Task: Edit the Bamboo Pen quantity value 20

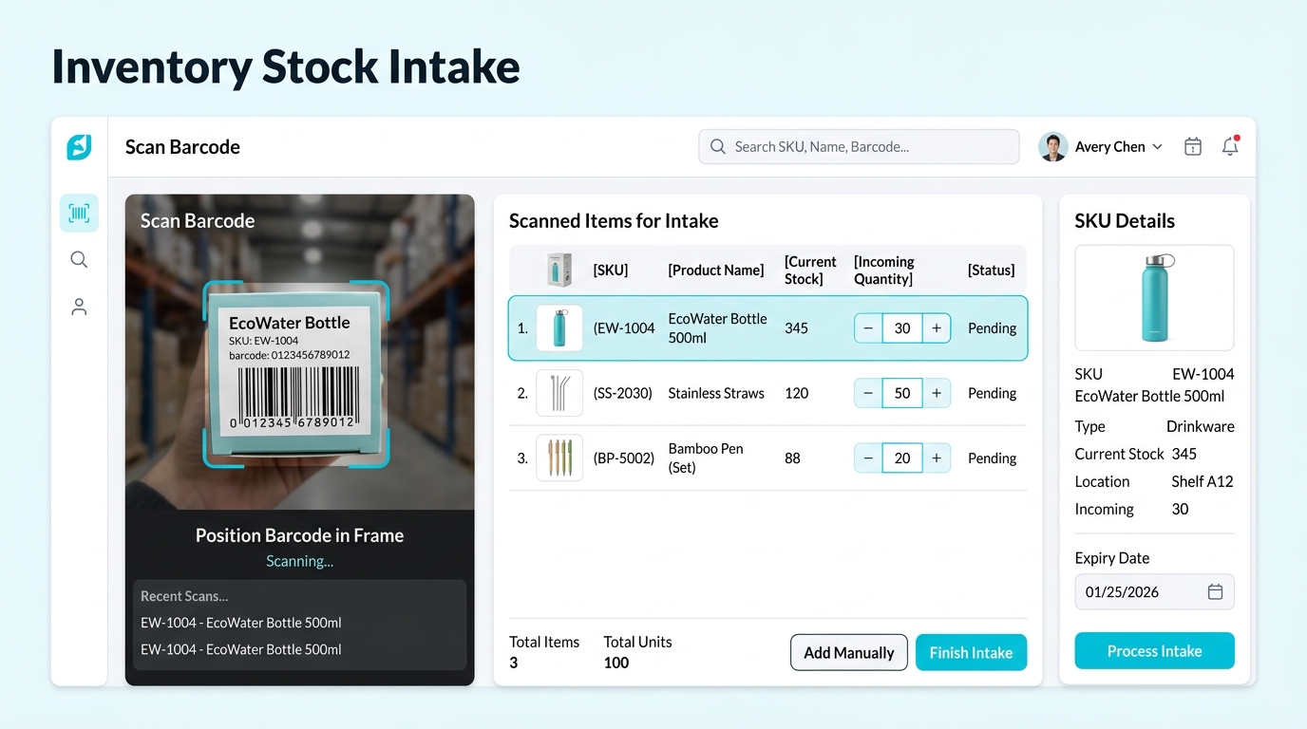Action: point(902,458)
